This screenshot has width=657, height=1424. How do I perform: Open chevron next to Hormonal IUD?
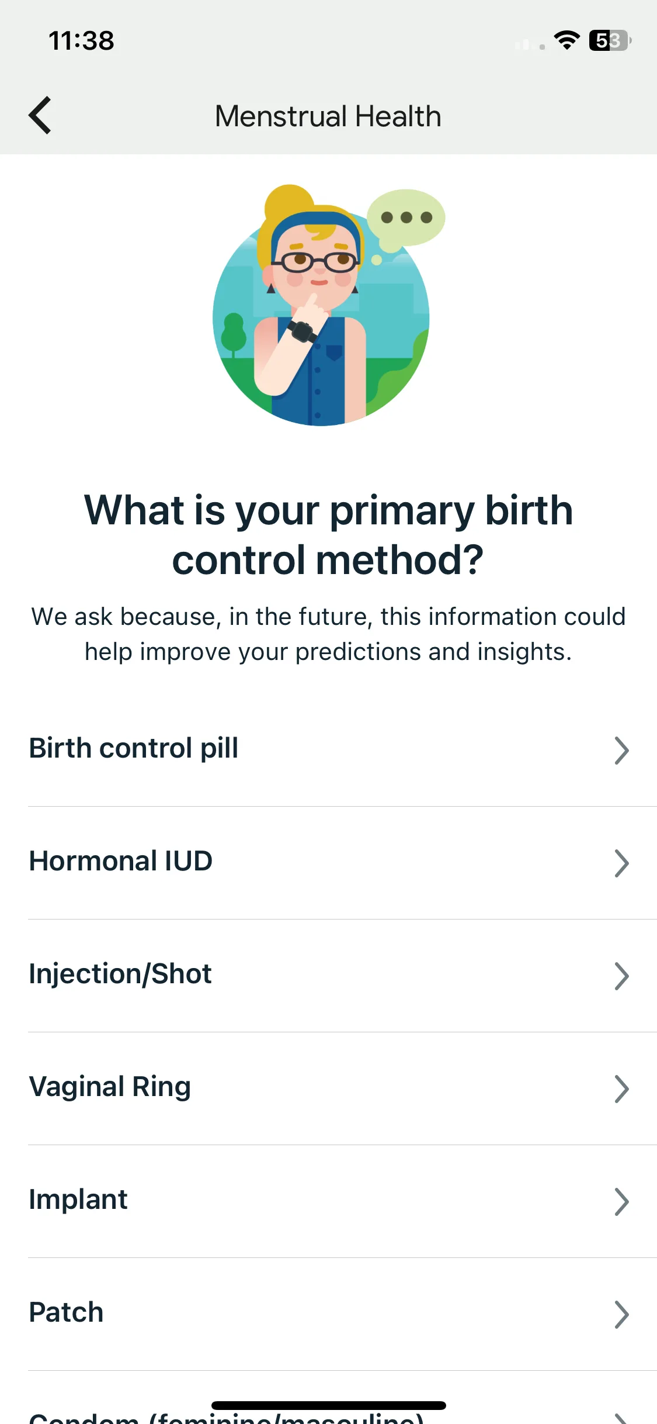pos(621,863)
